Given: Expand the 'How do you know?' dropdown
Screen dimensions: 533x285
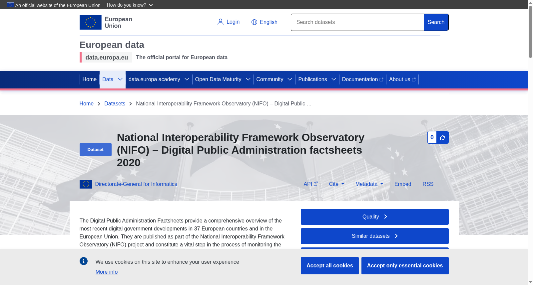Looking at the screenshot, I should point(130,5).
